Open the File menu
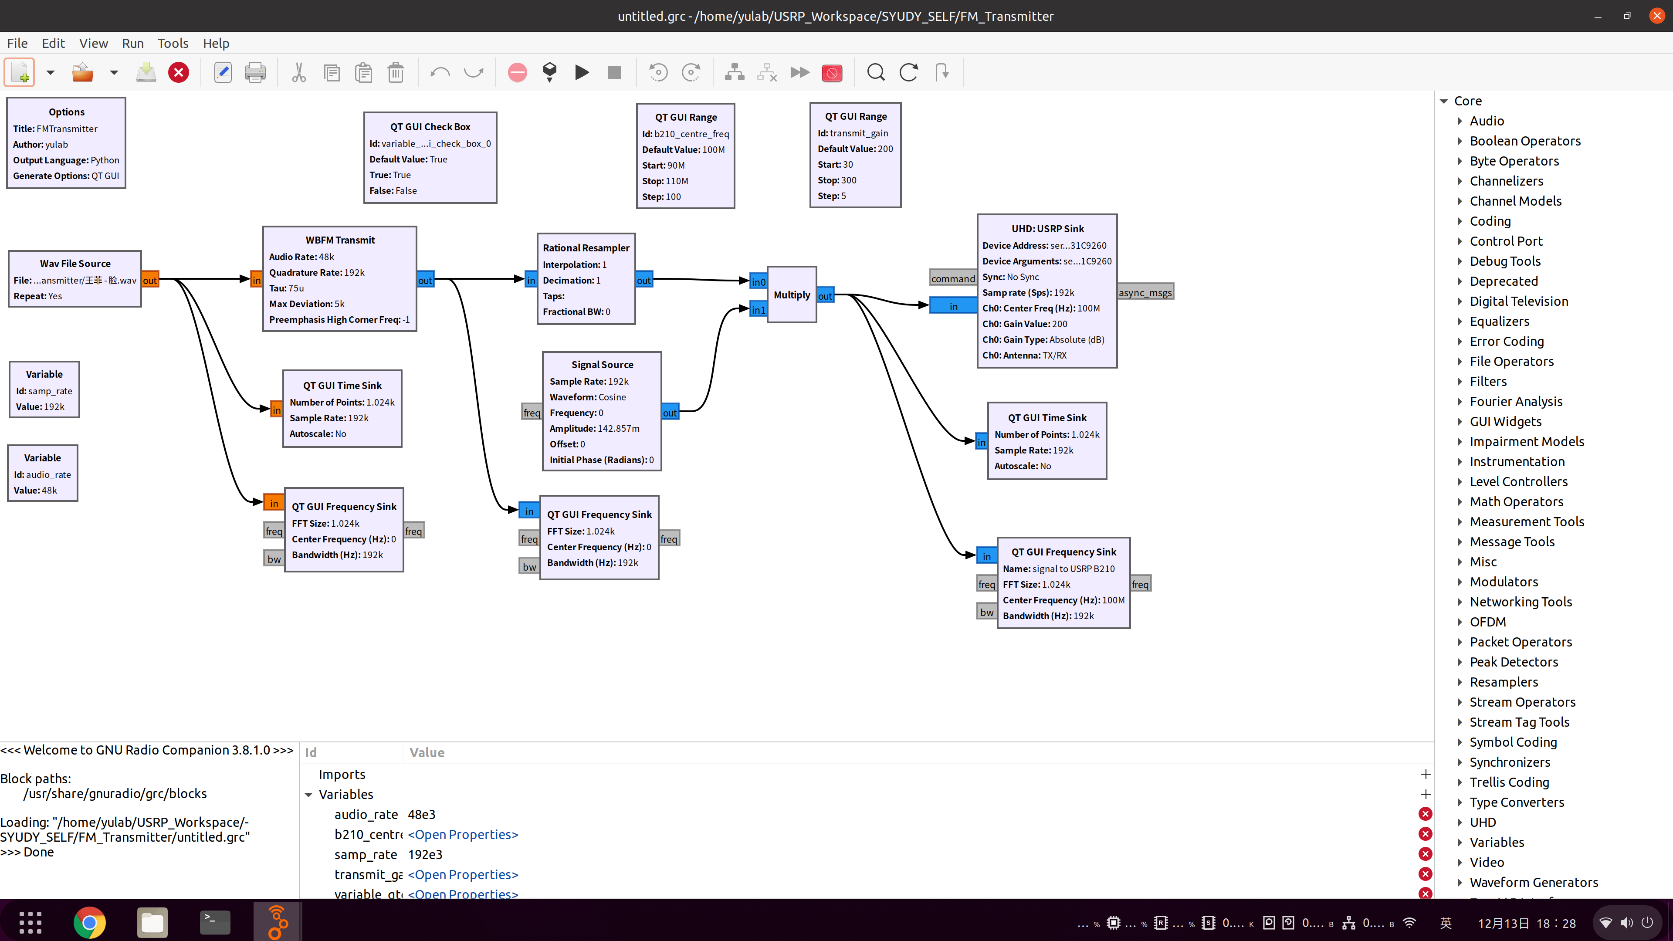Image resolution: width=1673 pixels, height=941 pixels. 17,43
